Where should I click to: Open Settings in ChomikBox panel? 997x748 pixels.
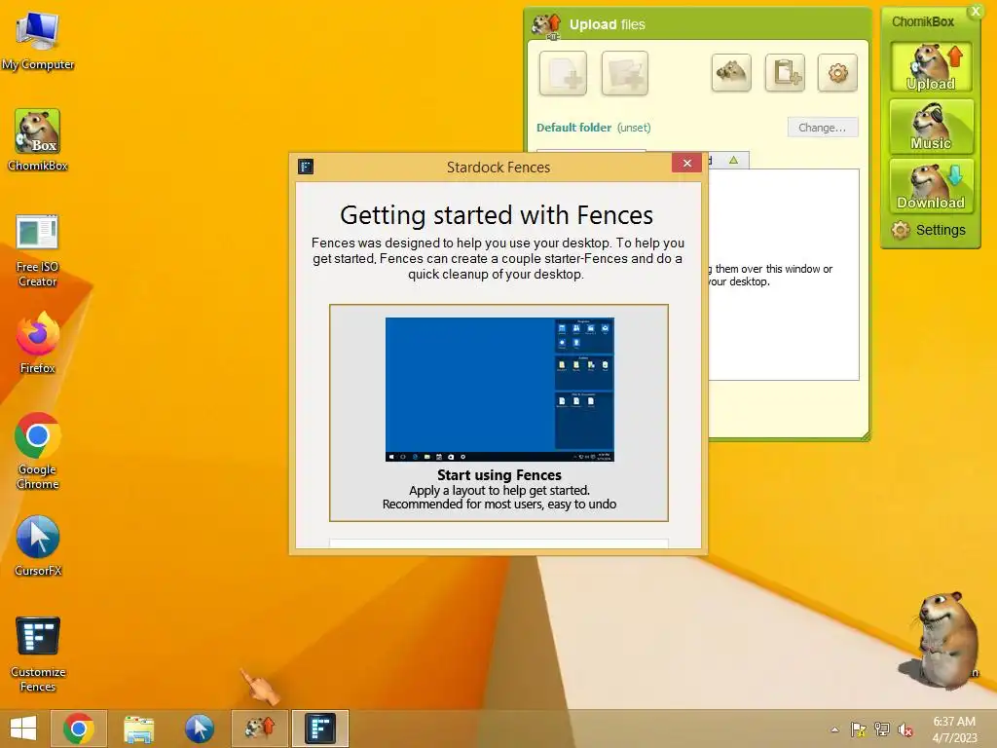coord(928,230)
